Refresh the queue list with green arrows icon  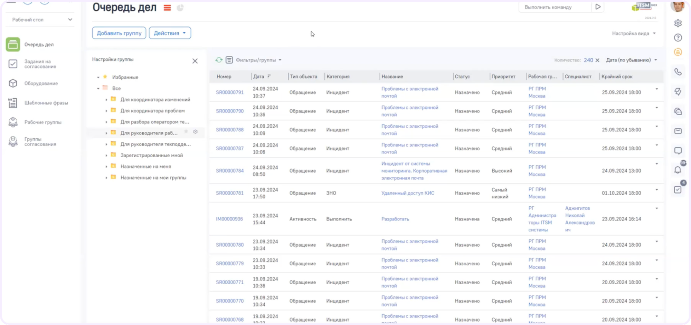[x=219, y=60]
